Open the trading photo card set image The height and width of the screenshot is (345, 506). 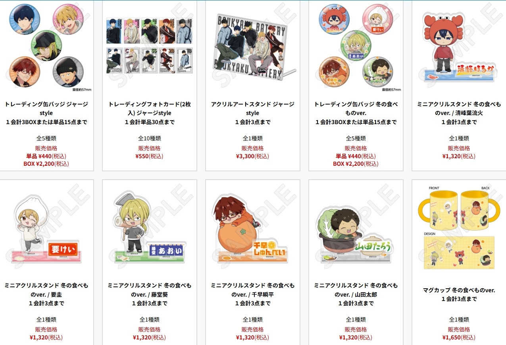[150, 47]
